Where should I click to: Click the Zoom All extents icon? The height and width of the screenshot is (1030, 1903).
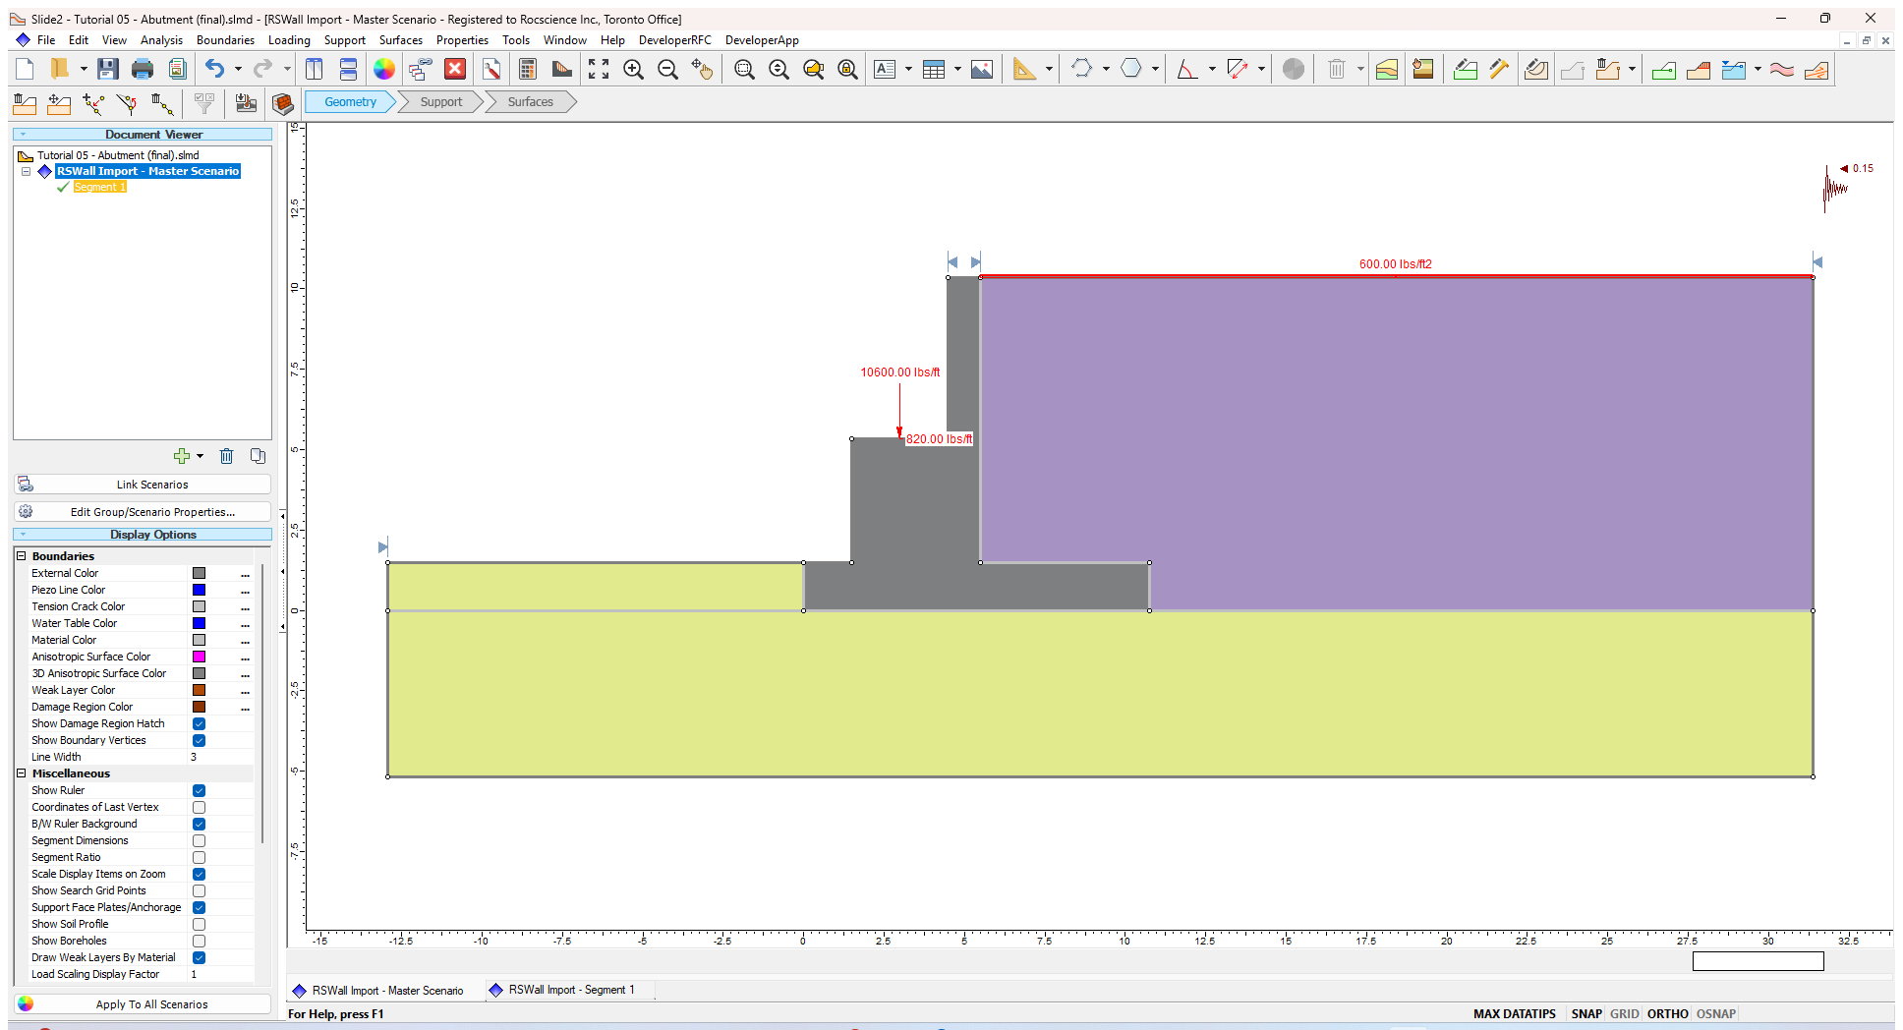(599, 69)
